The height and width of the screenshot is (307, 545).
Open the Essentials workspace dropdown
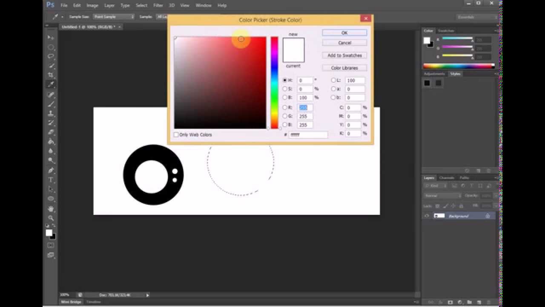476,17
